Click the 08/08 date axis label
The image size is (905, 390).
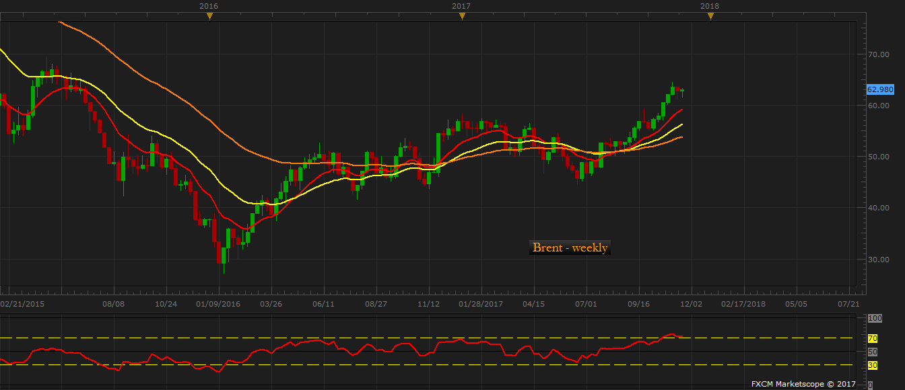114,304
